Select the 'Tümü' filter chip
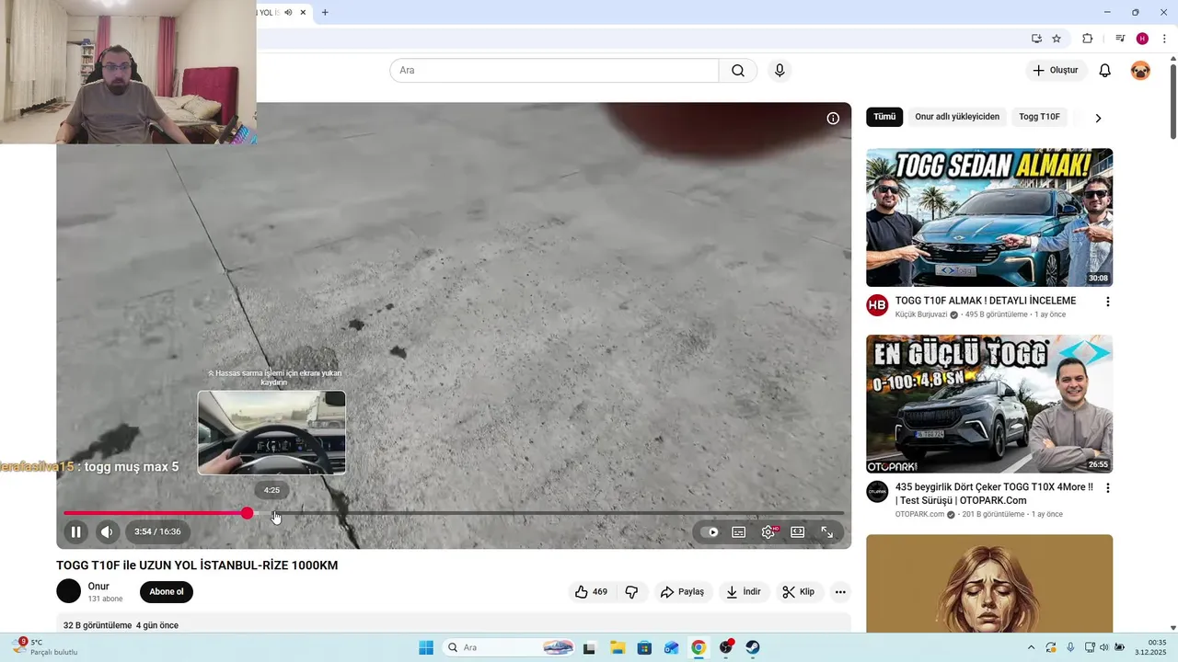This screenshot has height=662, width=1178. (884, 117)
